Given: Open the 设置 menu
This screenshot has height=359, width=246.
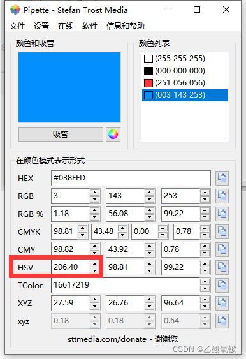Looking at the screenshot, I should tap(41, 26).
